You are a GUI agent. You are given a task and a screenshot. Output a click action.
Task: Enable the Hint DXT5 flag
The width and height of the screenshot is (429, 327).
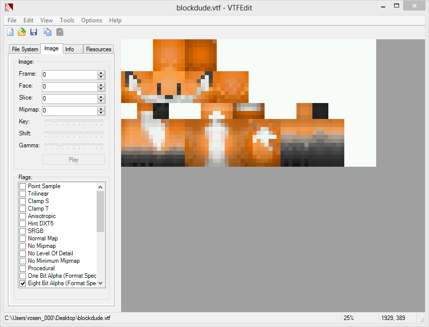(23, 223)
